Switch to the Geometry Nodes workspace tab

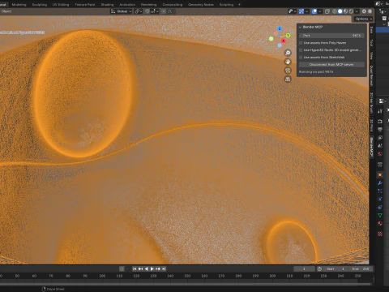[201, 5]
